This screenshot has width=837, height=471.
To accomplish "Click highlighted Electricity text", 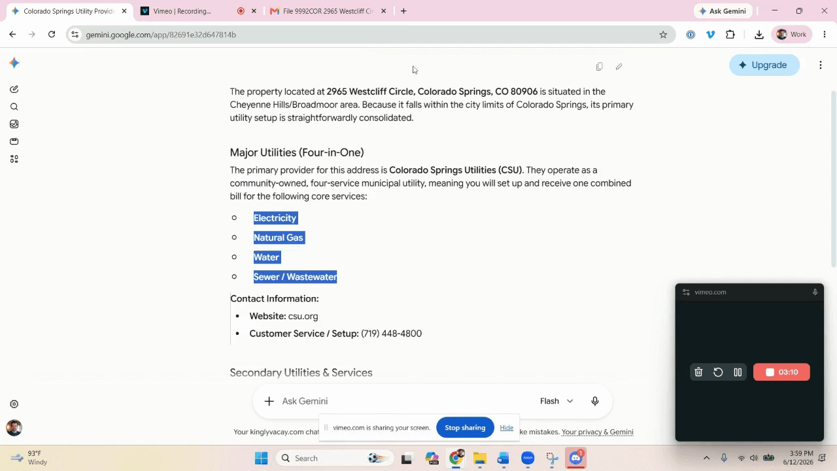I will (275, 218).
